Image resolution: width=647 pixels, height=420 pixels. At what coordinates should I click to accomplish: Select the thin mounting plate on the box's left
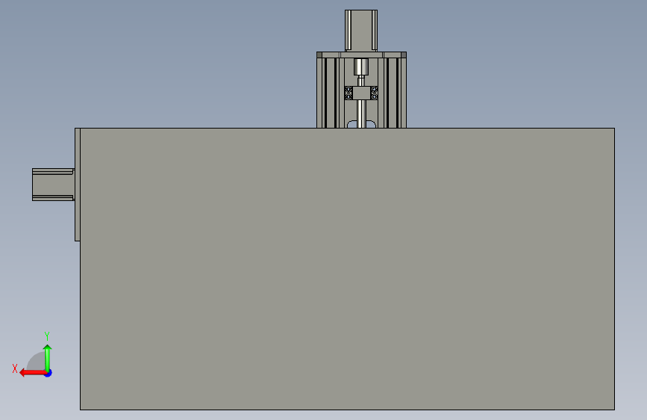pos(77,185)
